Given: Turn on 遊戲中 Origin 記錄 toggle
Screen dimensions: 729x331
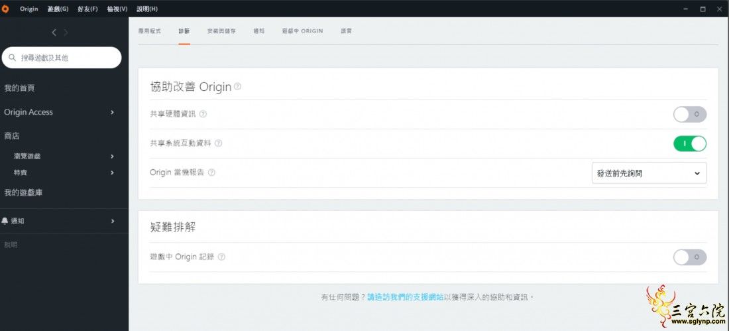Looking at the screenshot, I should [x=690, y=257].
